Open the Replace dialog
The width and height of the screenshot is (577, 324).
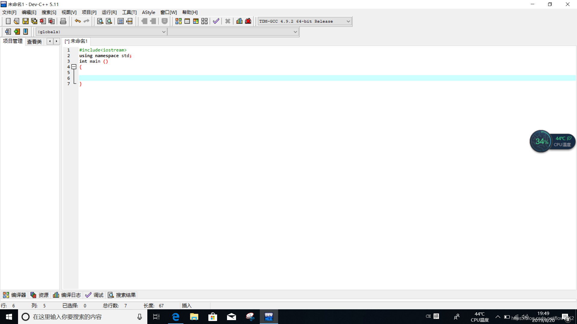point(109,21)
